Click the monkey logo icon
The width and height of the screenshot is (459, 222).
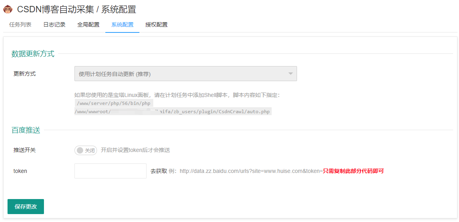8,9
